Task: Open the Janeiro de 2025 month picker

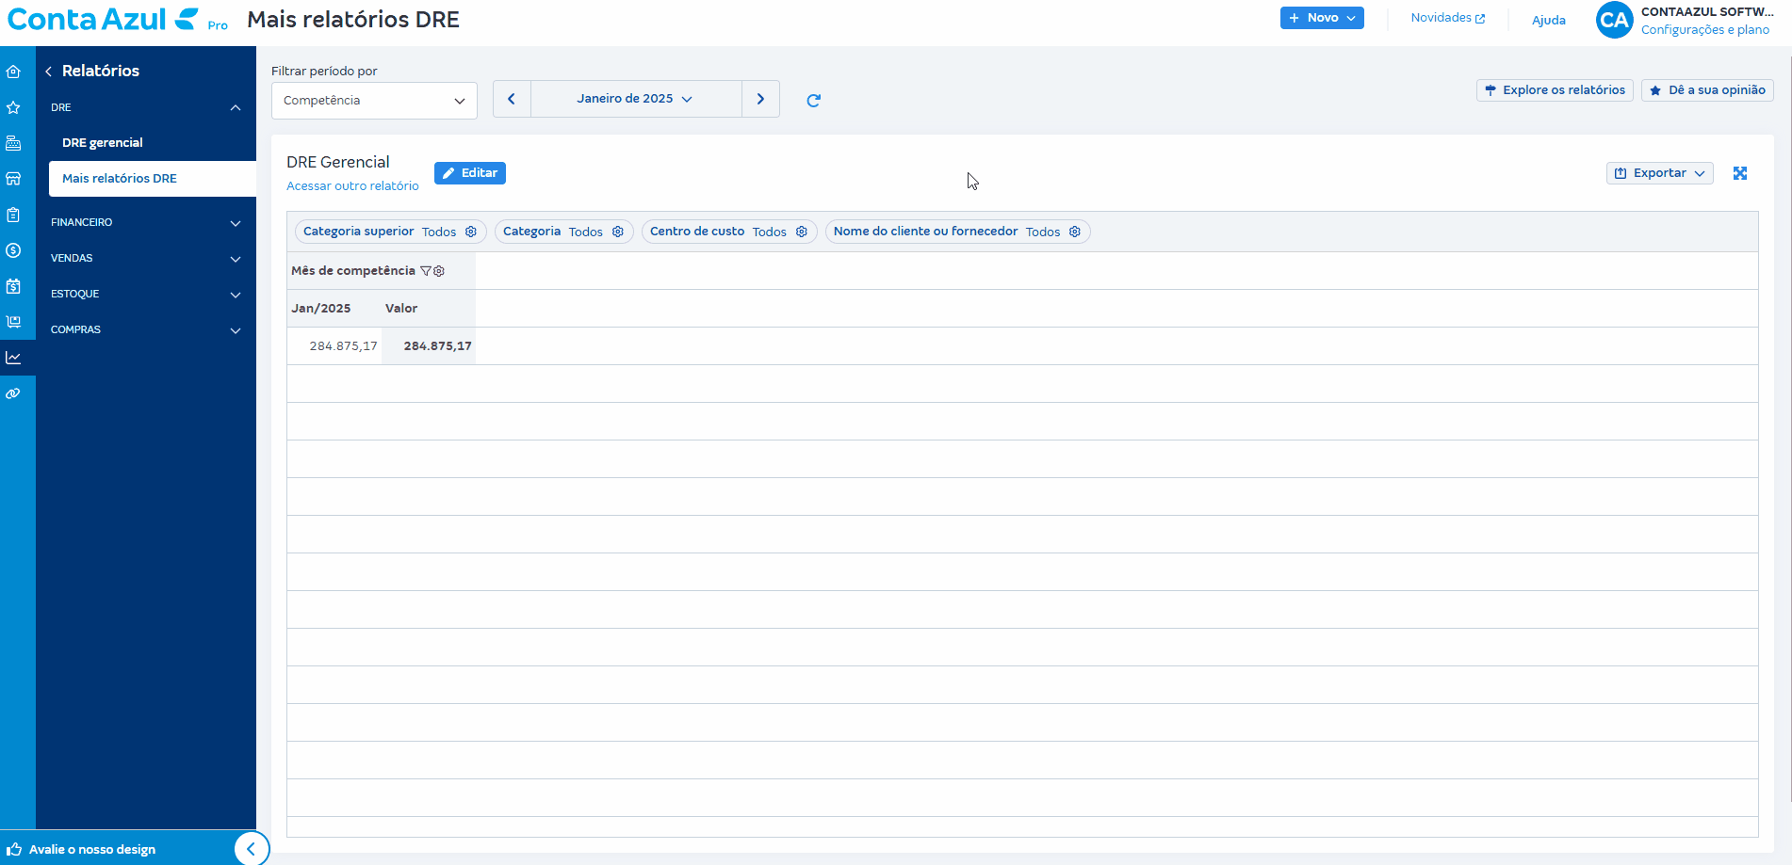Action: click(635, 99)
